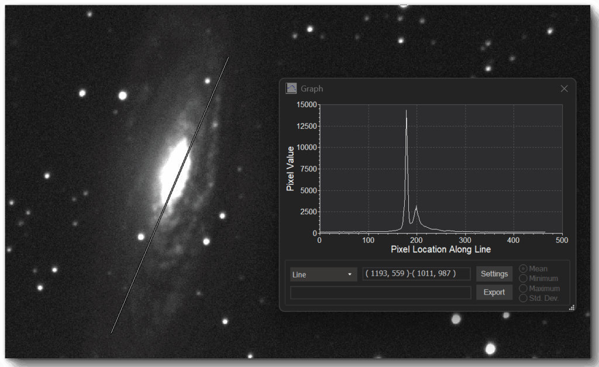Click the secondary peak near pixel 200
599x367 pixels.
pyautogui.click(x=416, y=207)
